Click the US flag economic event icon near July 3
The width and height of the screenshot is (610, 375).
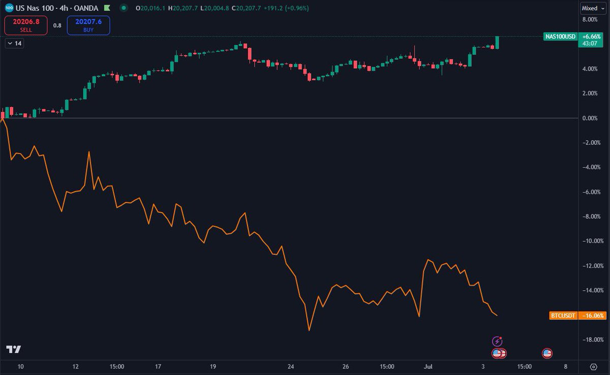click(496, 353)
